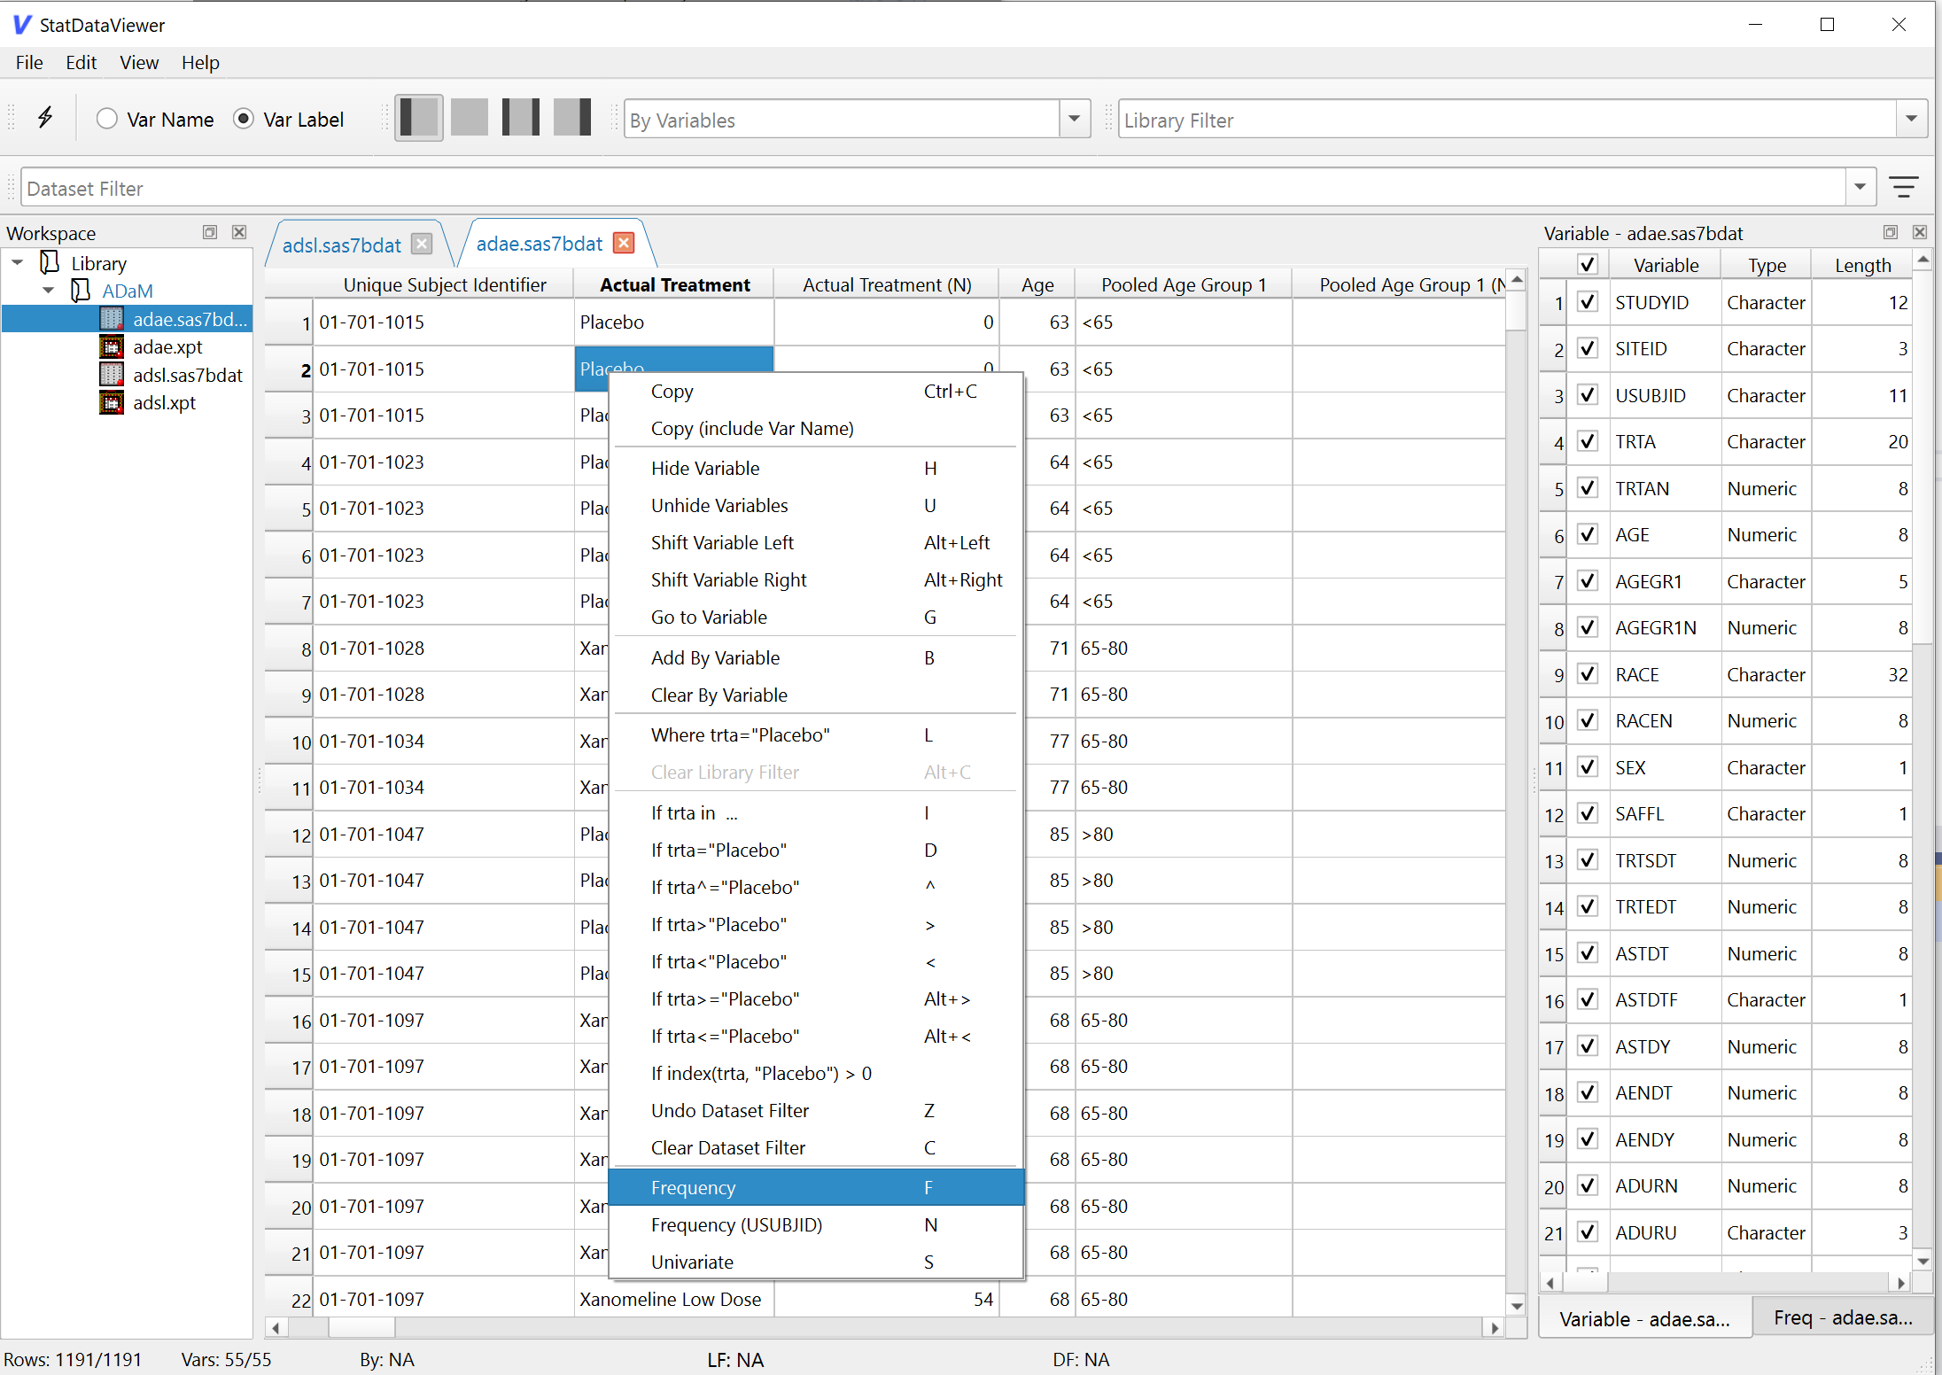Click the filter lines icon beside Dataset Filter
This screenshot has height=1375, width=1942.
click(1903, 187)
